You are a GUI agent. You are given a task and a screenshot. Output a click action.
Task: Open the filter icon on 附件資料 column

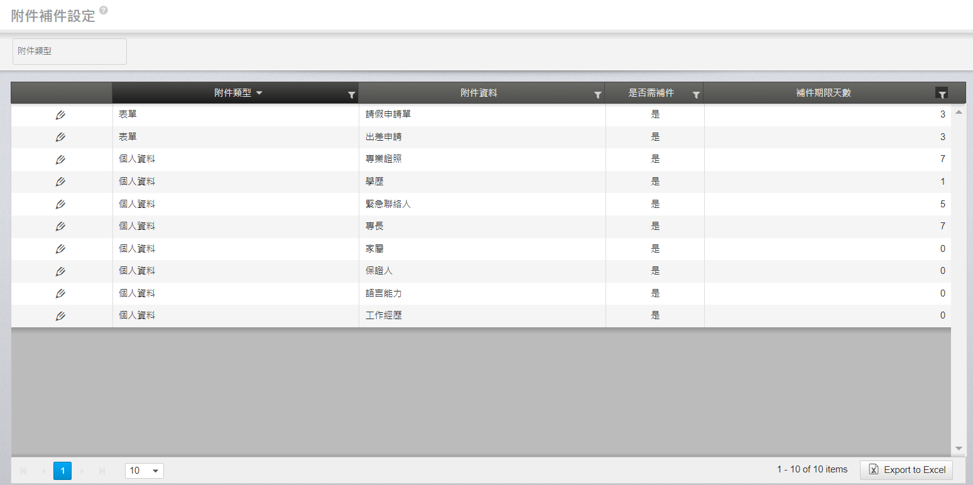(x=598, y=95)
